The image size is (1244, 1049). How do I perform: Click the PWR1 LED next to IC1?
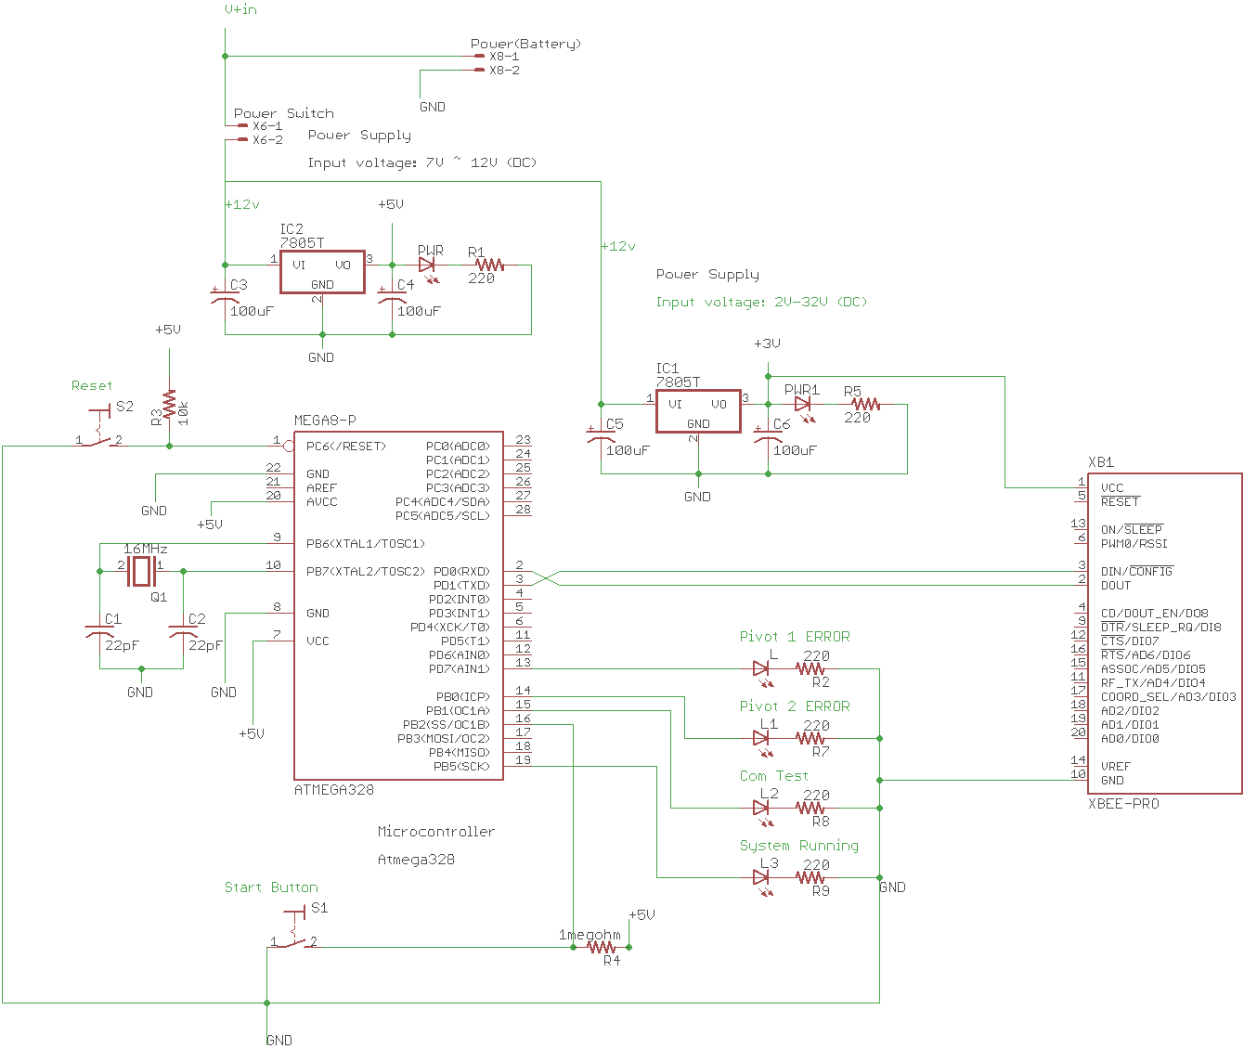pos(802,406)
